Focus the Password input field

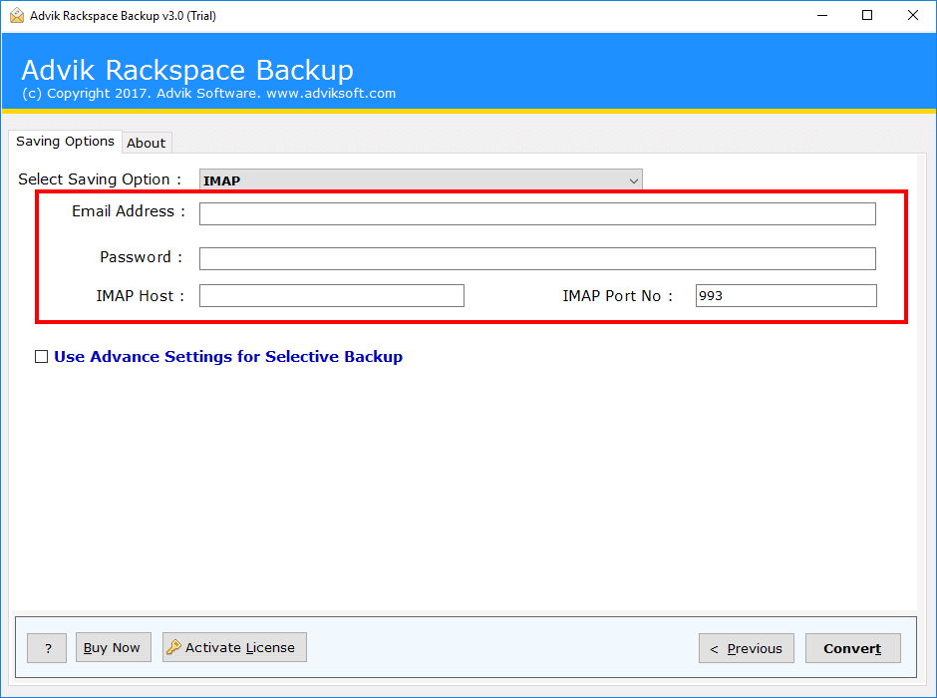pos(538,259)
